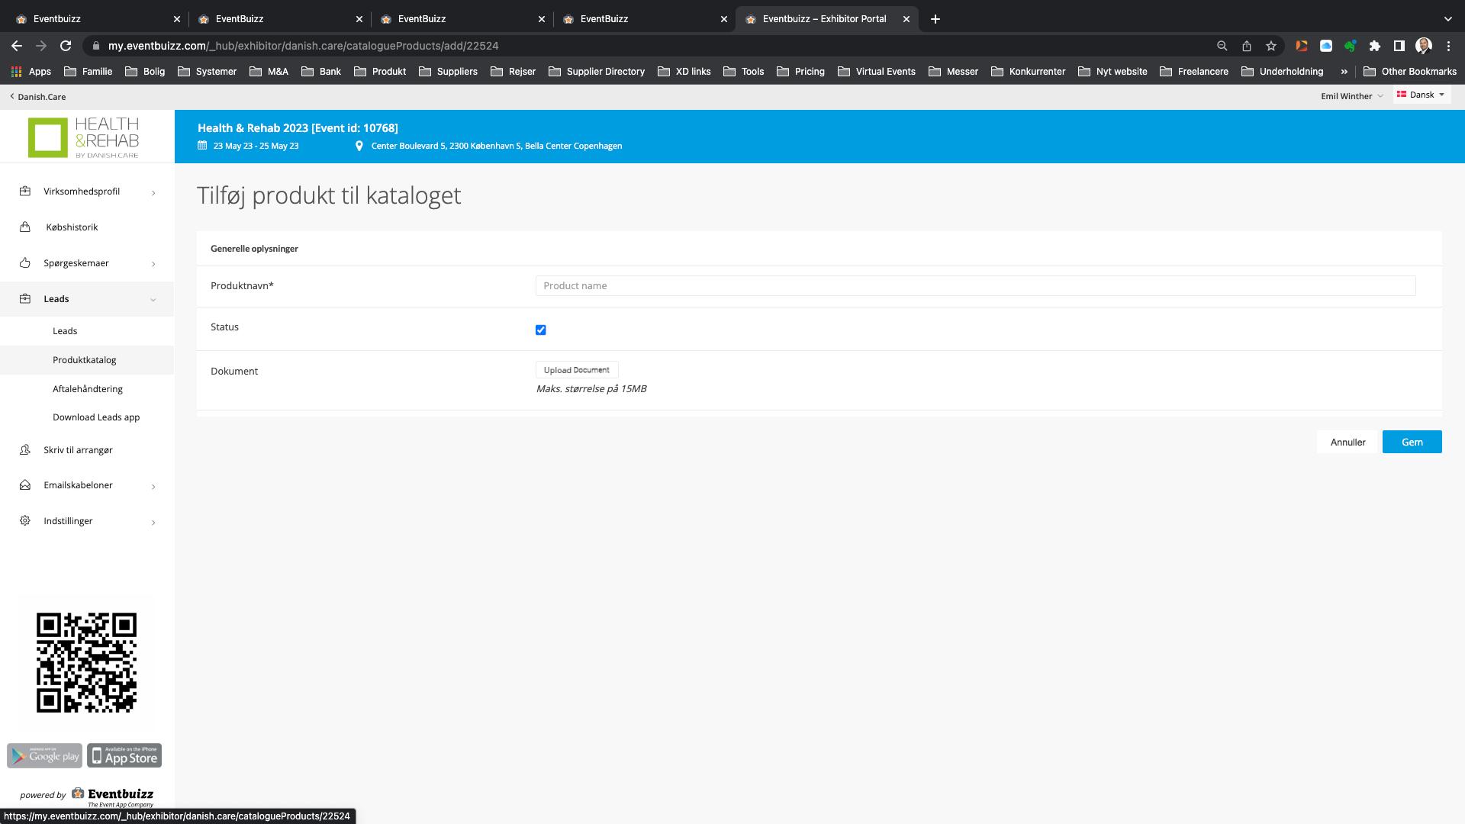Click the Upload Document button

tap(576, 370)
